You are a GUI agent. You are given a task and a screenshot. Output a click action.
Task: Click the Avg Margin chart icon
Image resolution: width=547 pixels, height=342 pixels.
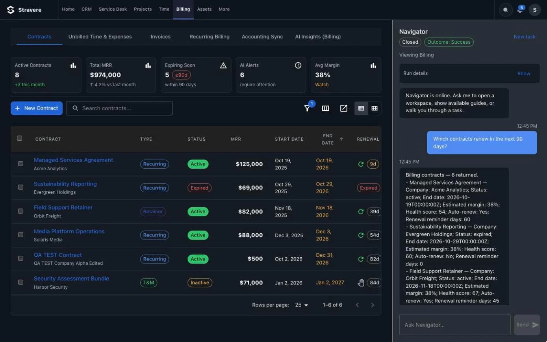click(373, 65)
